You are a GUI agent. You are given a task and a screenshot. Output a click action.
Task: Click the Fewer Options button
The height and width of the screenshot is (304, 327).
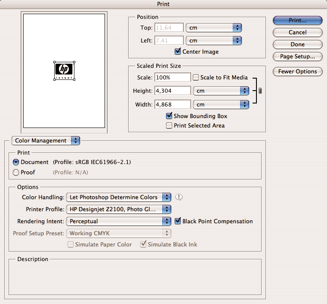coord(298,72)
